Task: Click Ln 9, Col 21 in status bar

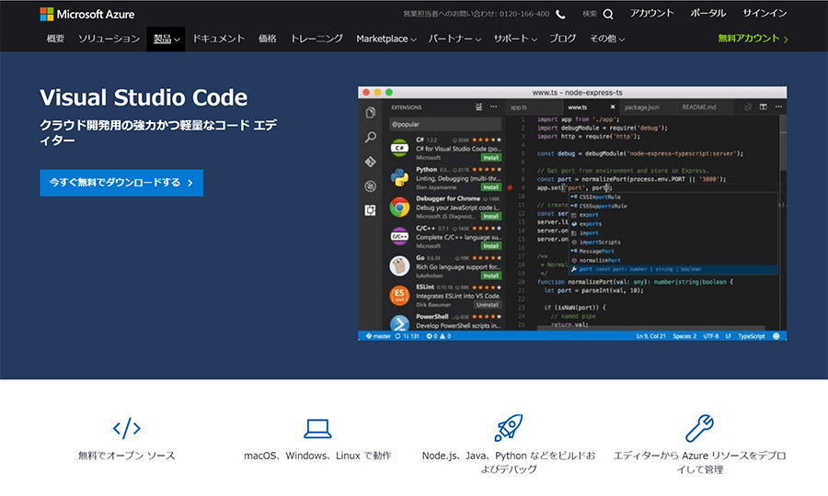Action: (x=651, y=336)
